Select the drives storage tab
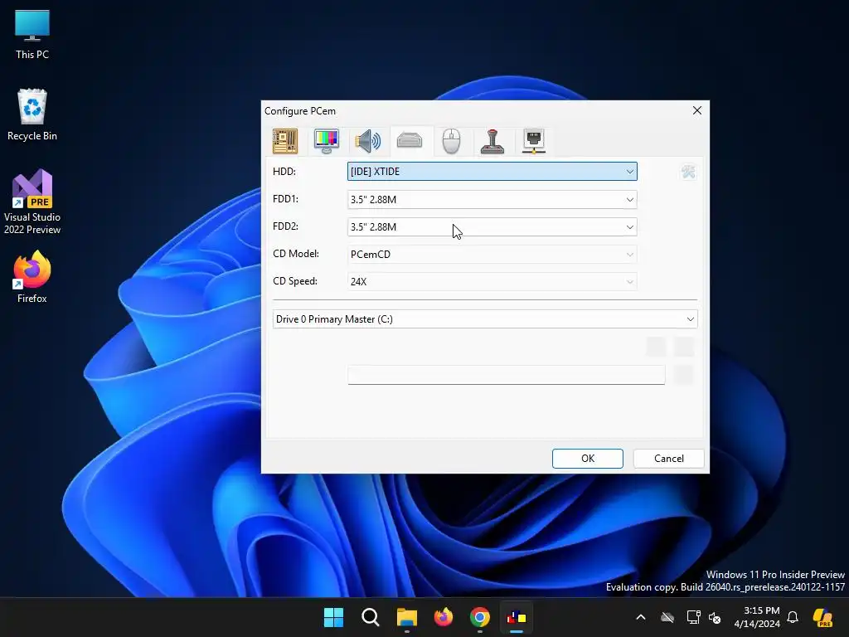The image size is (849, 637). coord(410,141)
